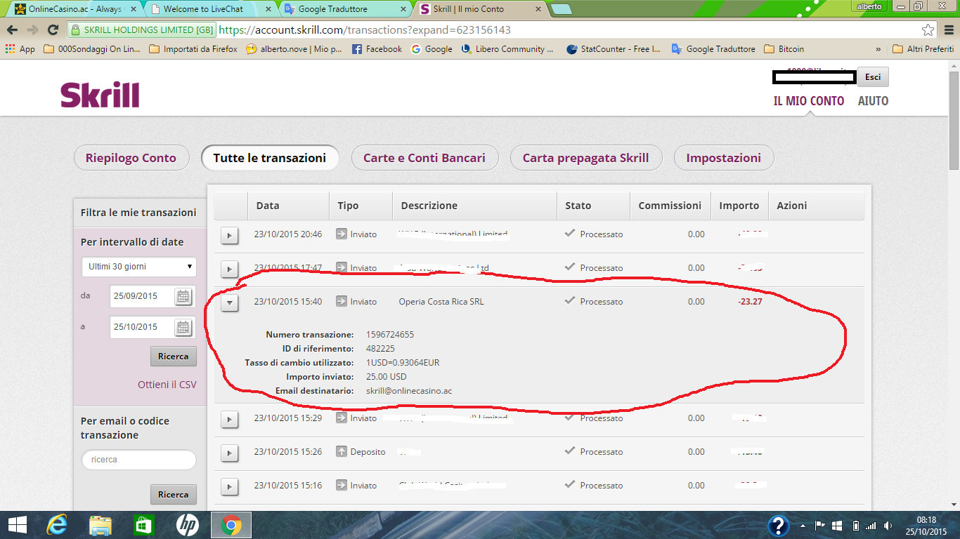Open the Facebook bookmark

tap(377, 49)
